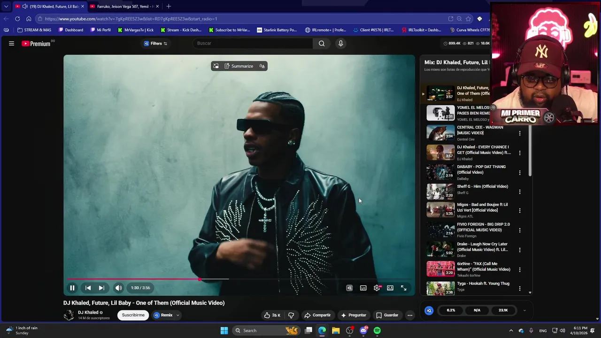Open options for Drake Laugh Now Cry Later
Image resolution: width=601 pixels, height=338 pixels.
pyautogui.click(x=520, y=250)
